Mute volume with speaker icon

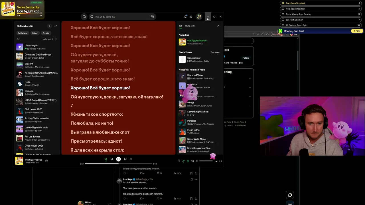pyautogui.click(x=197, y=161)
